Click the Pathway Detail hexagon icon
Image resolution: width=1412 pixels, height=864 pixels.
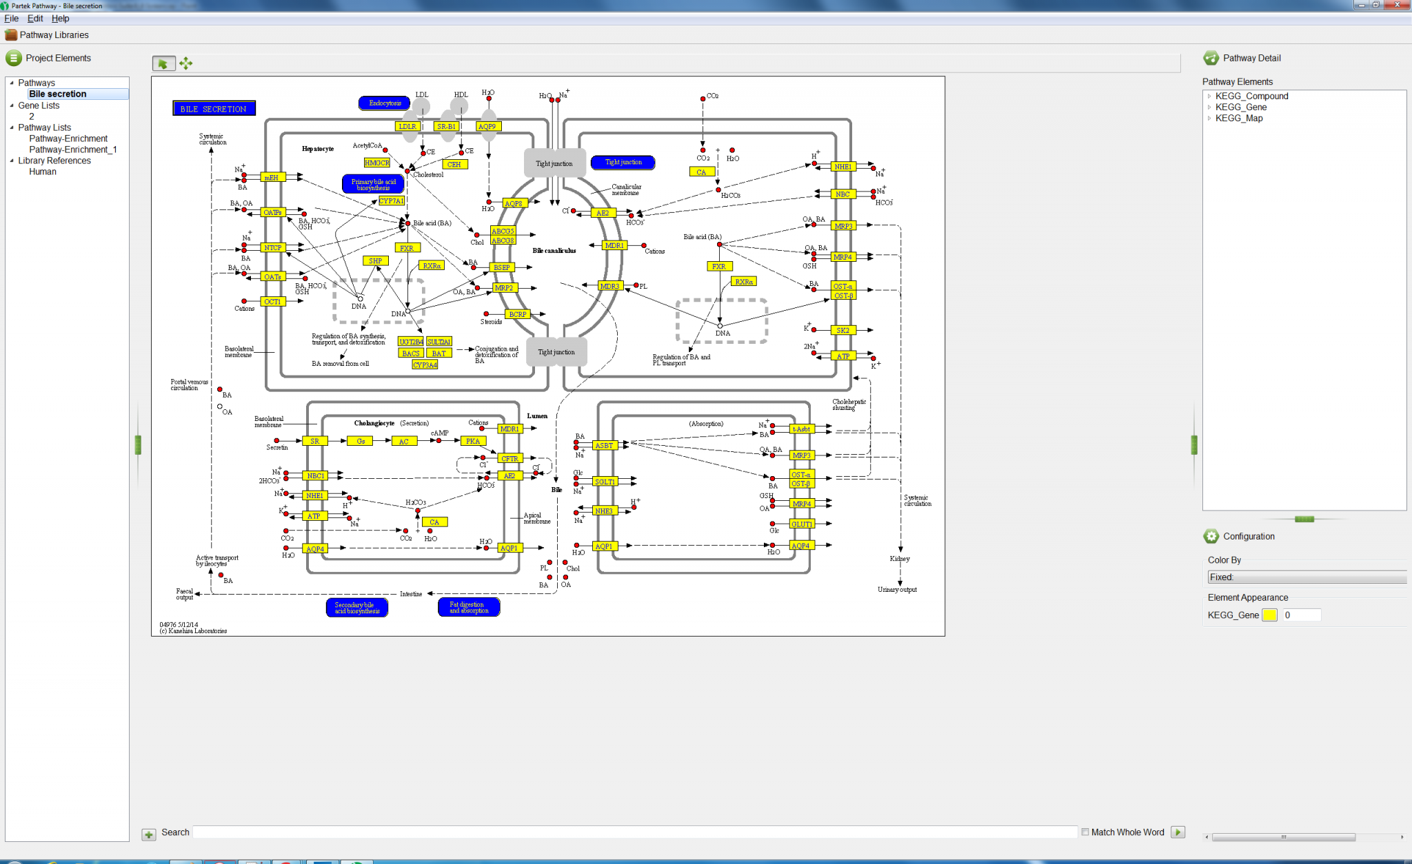(1211, 58)
